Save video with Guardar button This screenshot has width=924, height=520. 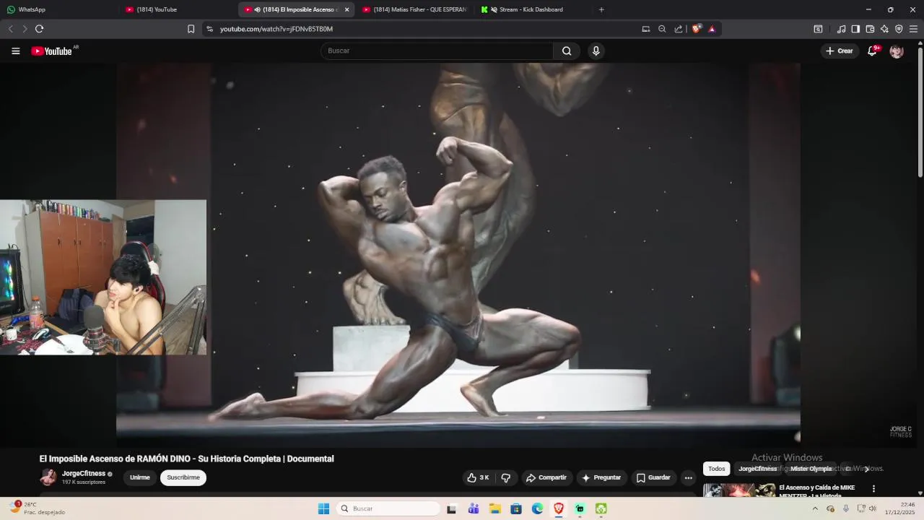[x=653, y=477]
